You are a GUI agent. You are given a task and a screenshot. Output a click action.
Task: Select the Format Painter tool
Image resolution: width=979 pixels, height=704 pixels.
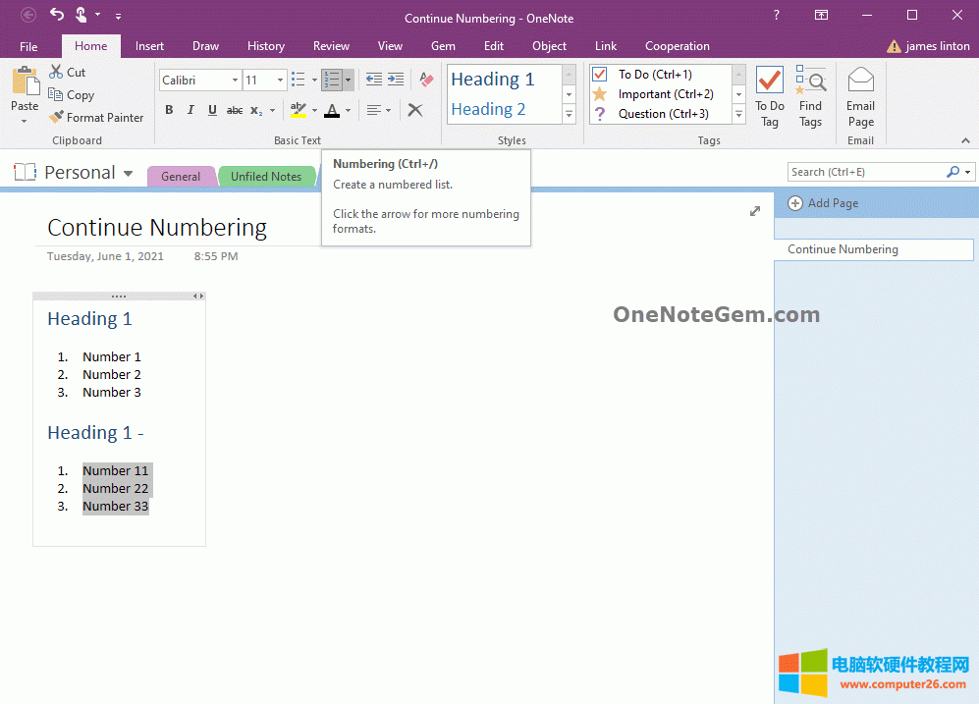pyautogui.click(x=96, y=117)
